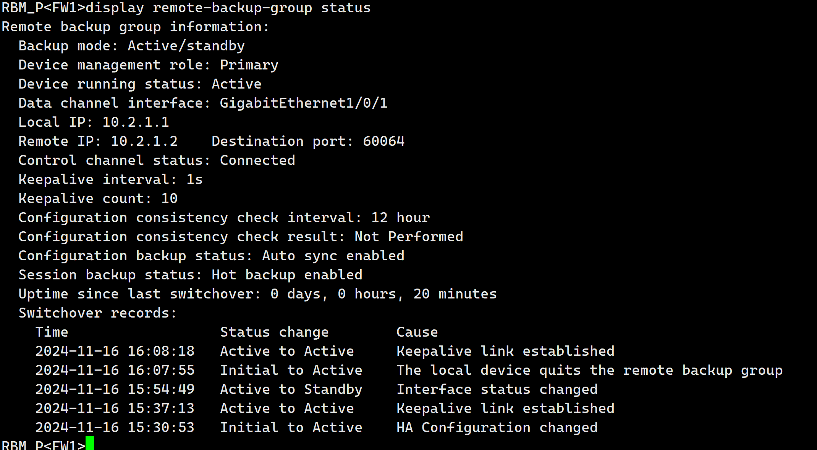This screenshot has width=817, height=450.
Task: Click the Active to Standby status entry
Action: [x=291, y=390]
